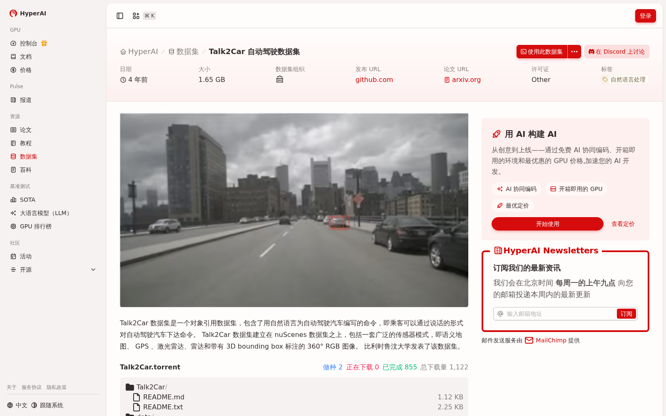
Task: Open 文档 in the sidebar
Action: [53, 57]
